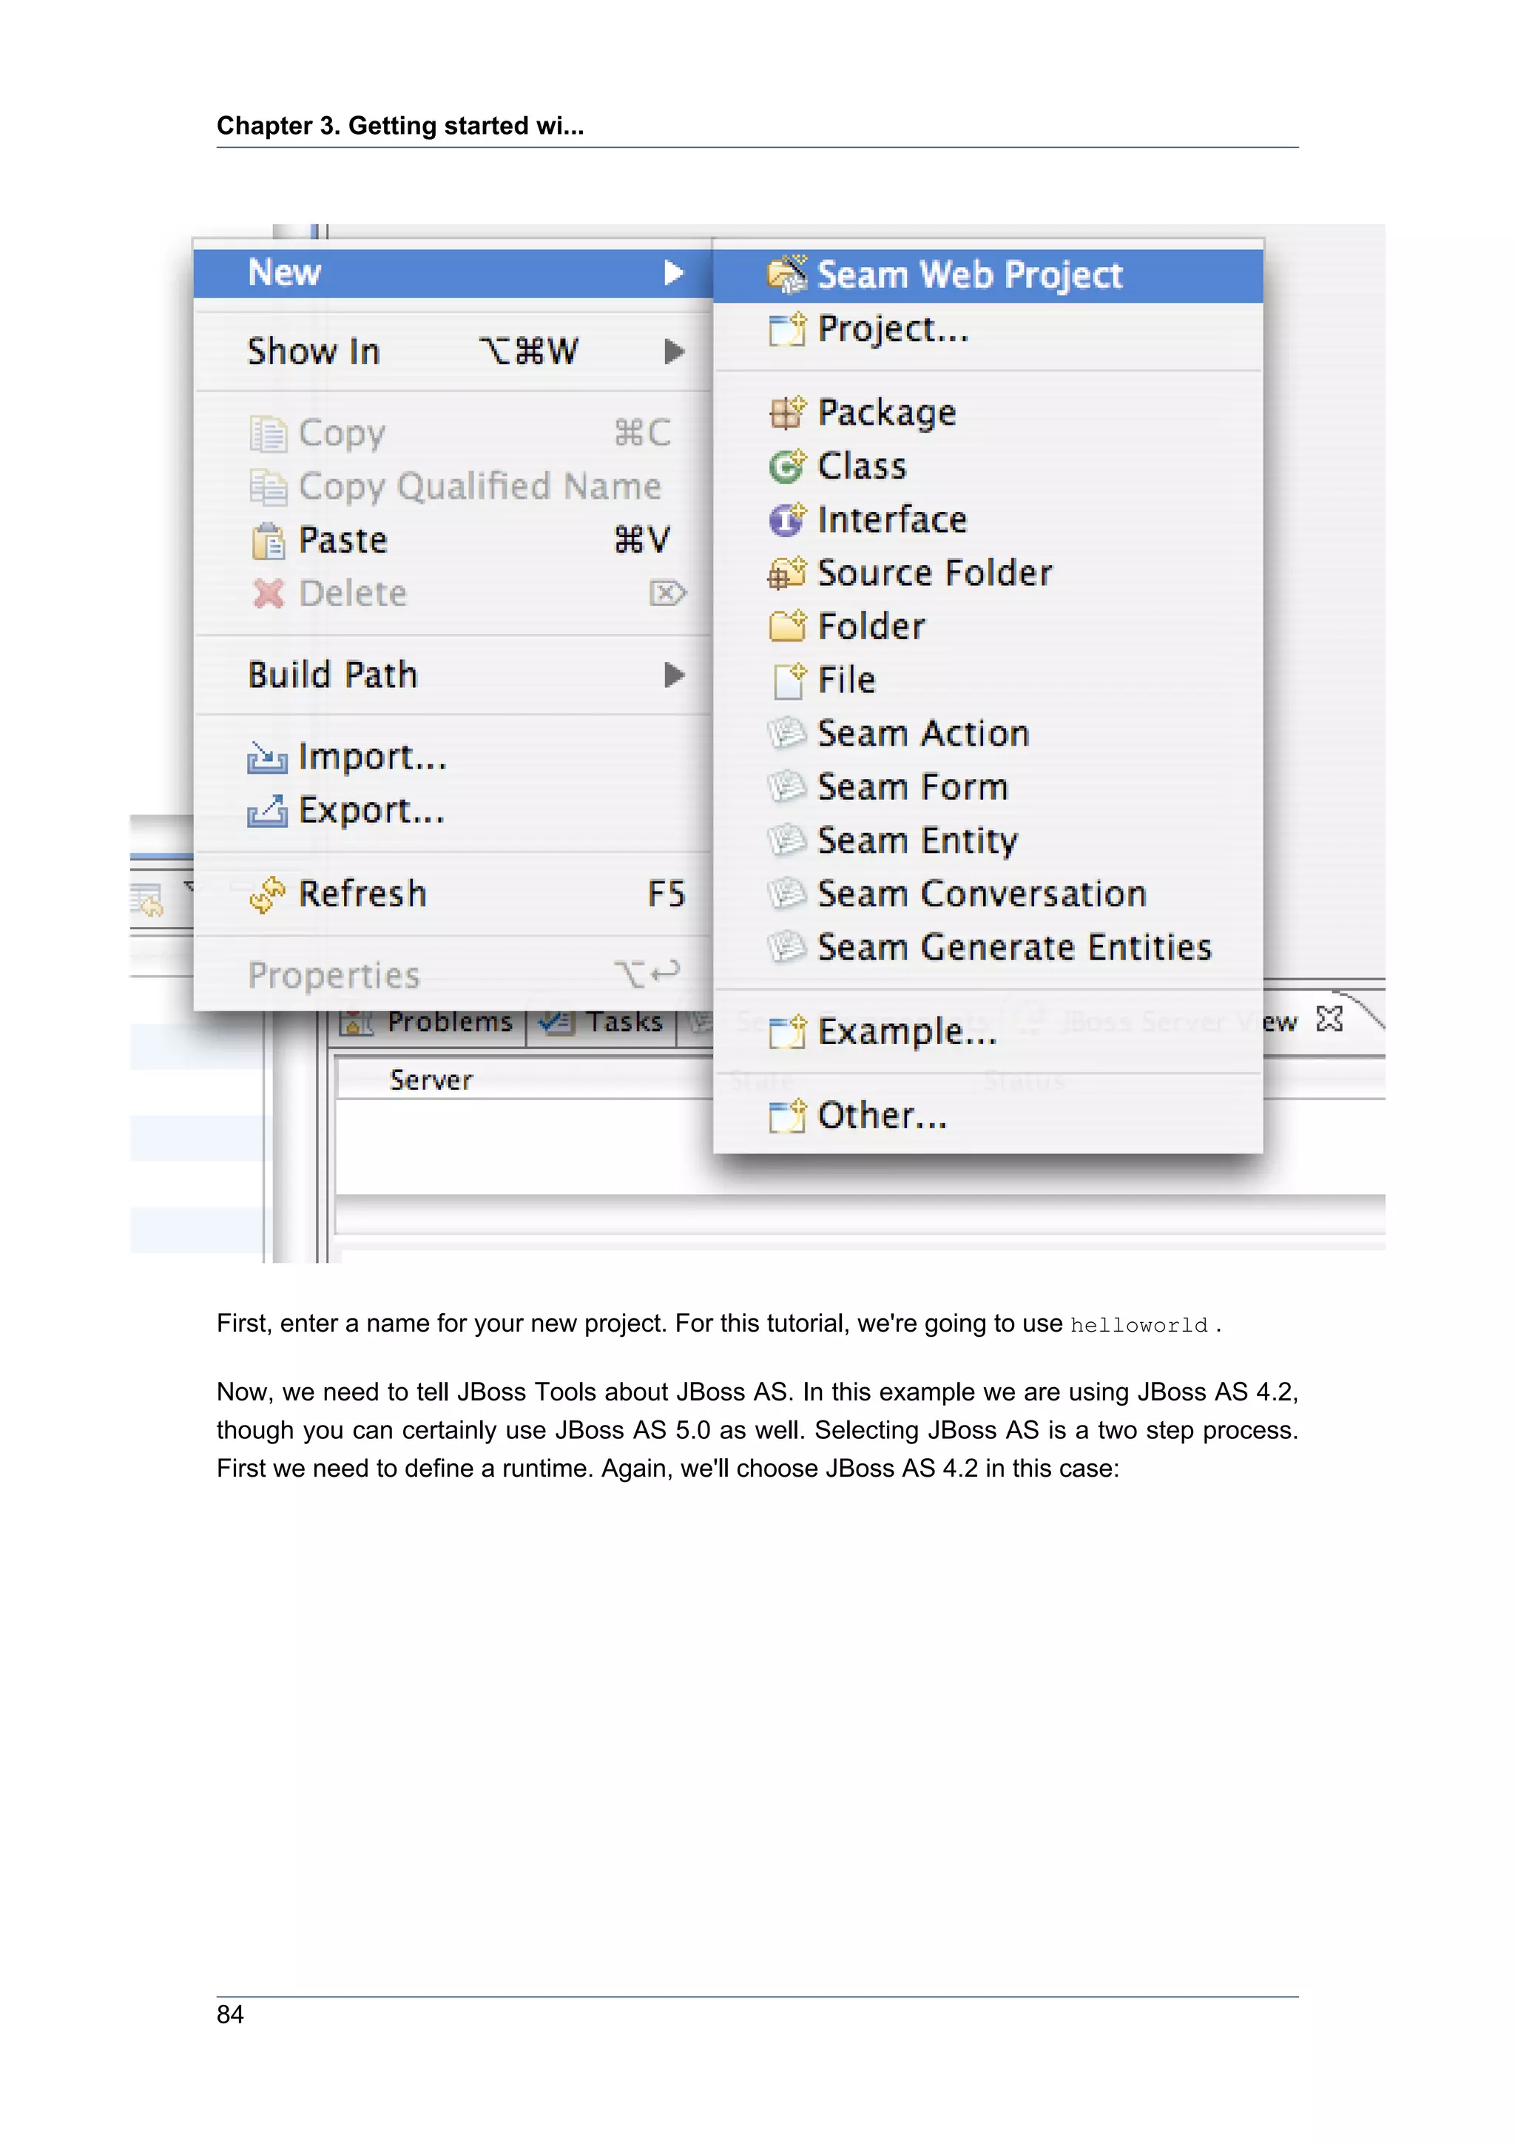Choose Seam Action from the submenu
Screen dimensions: 1515x2144
[988, 733]
